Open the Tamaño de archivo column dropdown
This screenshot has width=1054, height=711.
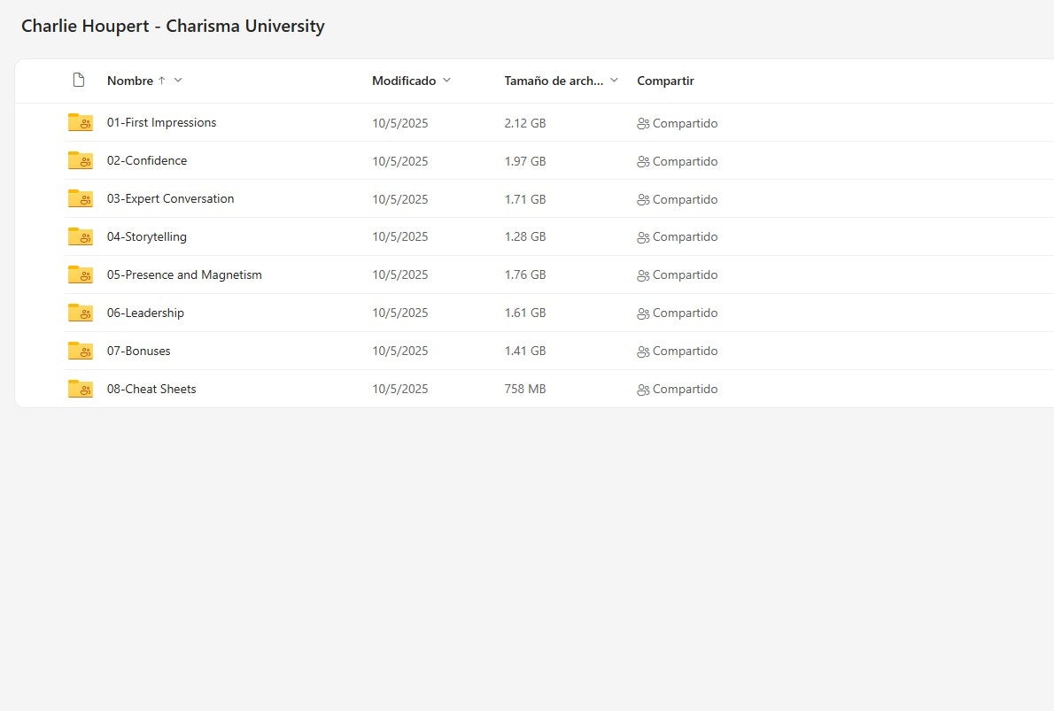614,81
